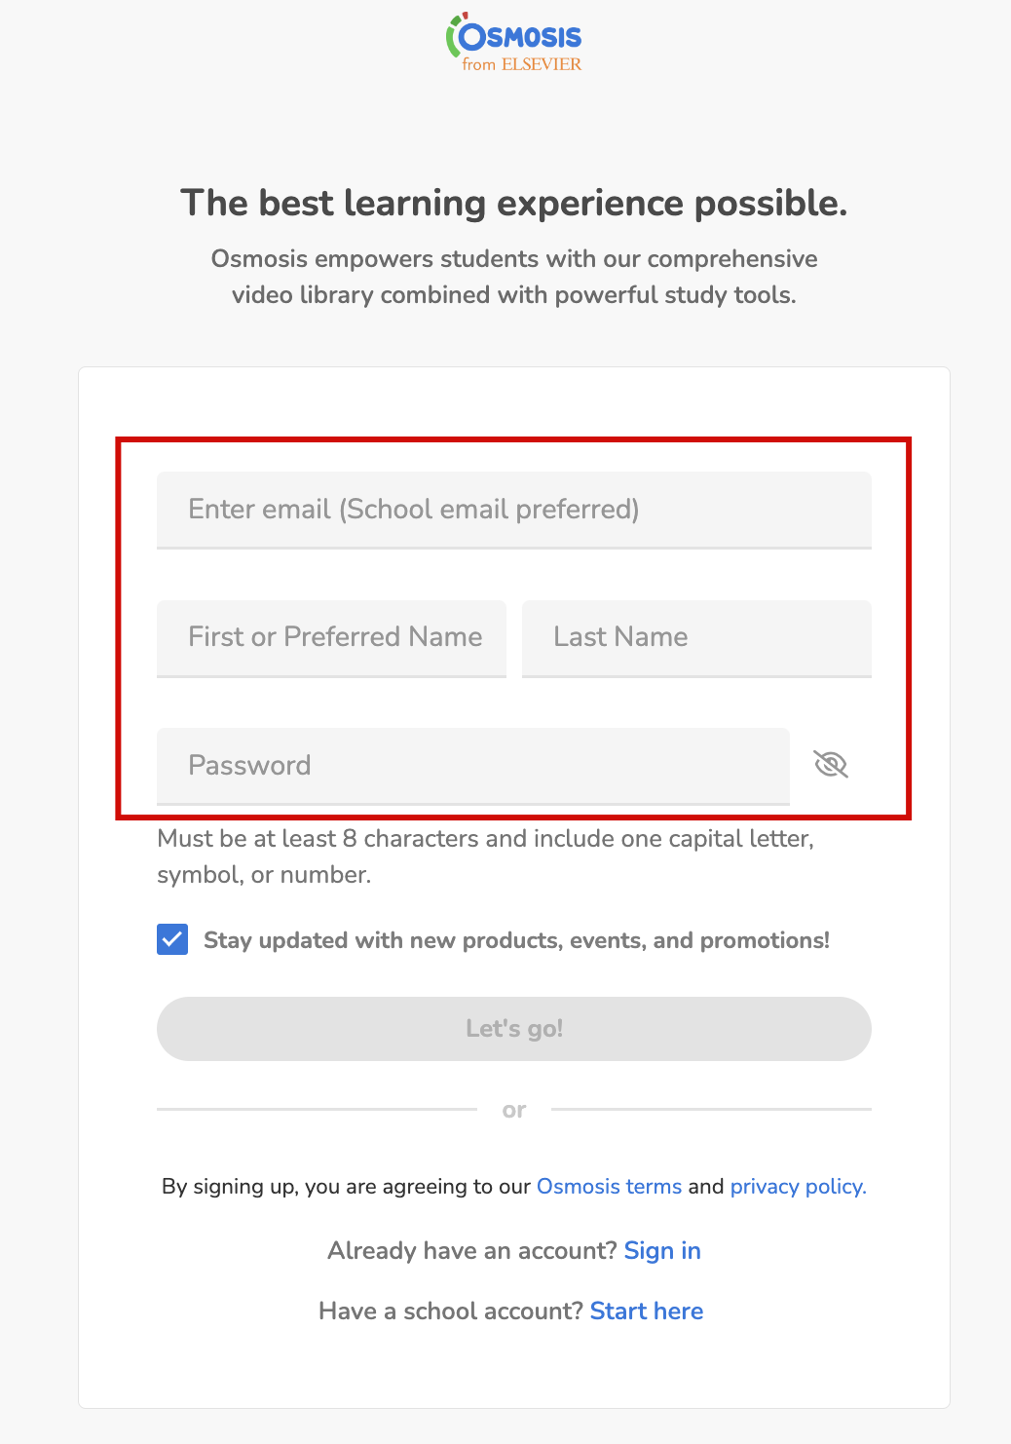The height and width of the screenshot is (1444, 1011).
Task: Open the school account Start here link
Action: point(647,1311)
